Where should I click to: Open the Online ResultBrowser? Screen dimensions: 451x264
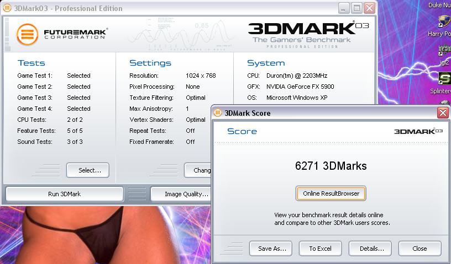click(331, 193)
